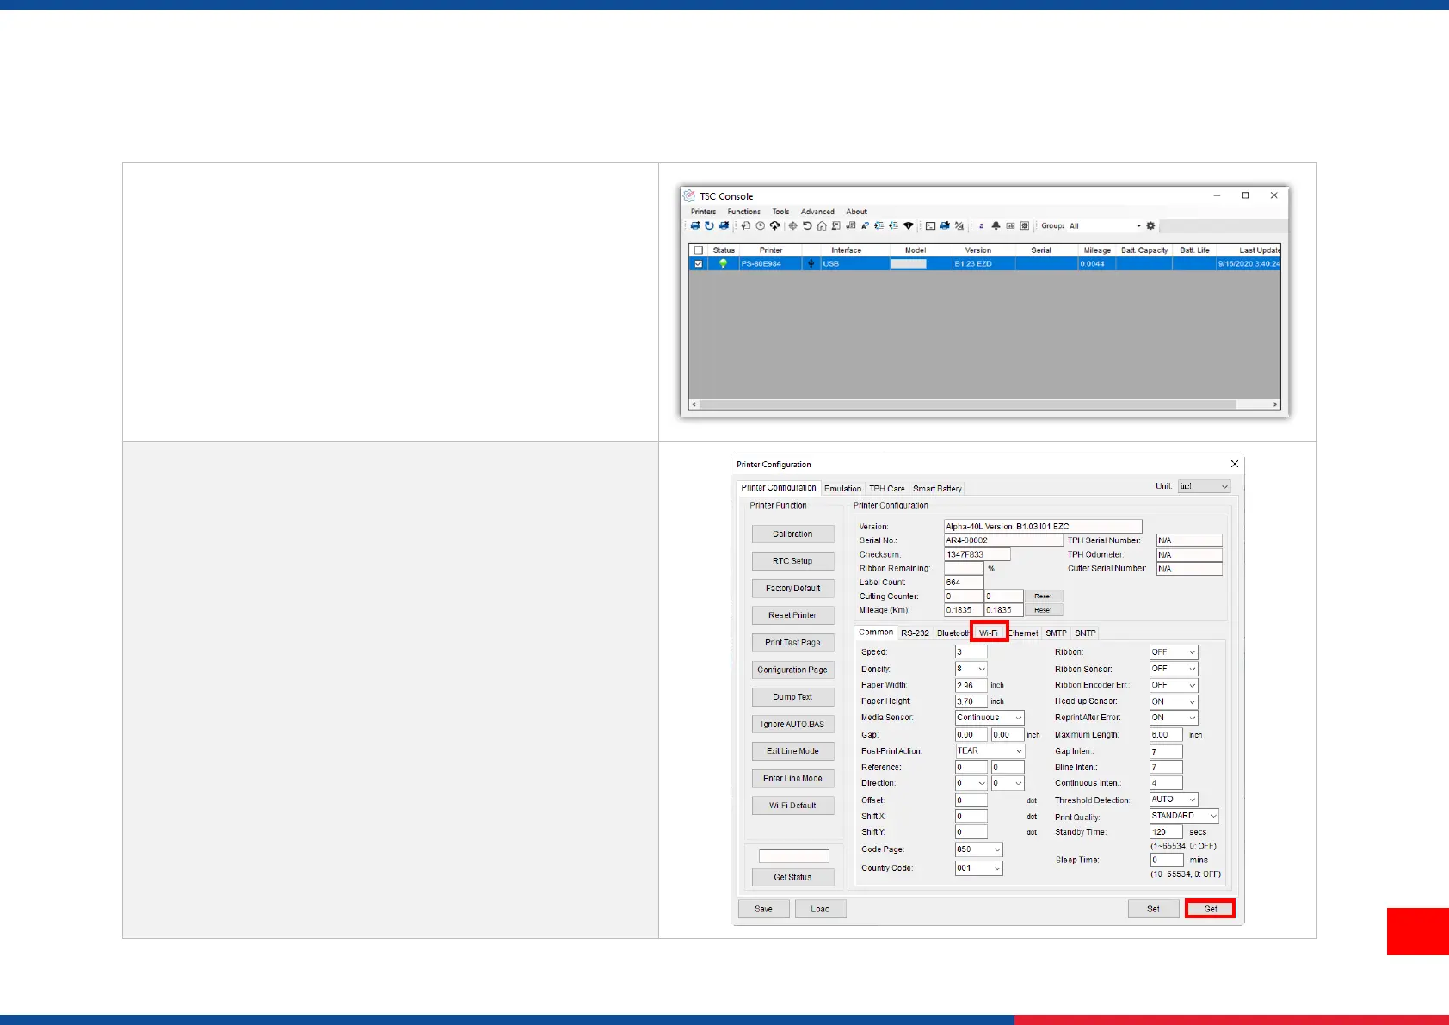Open the Functions menu
This screenshot has height=1025, width=1449.
tap(743, 212)
